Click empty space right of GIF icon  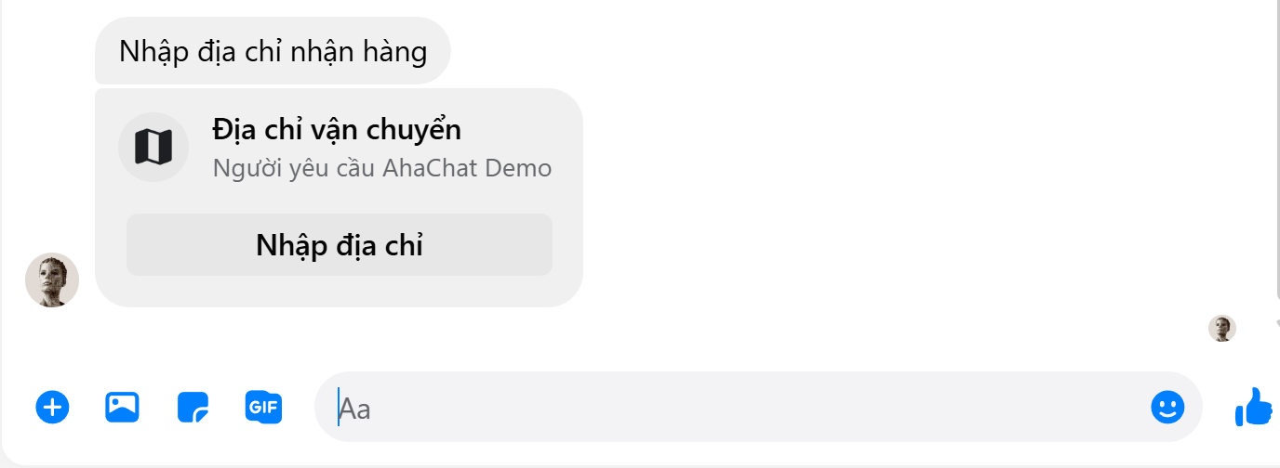298,407
